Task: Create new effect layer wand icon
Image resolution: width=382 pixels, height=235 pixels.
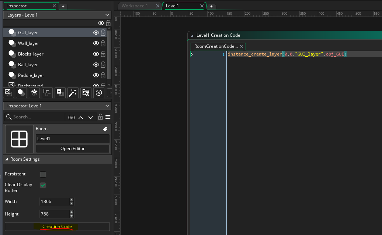Action: pos(73,93)
